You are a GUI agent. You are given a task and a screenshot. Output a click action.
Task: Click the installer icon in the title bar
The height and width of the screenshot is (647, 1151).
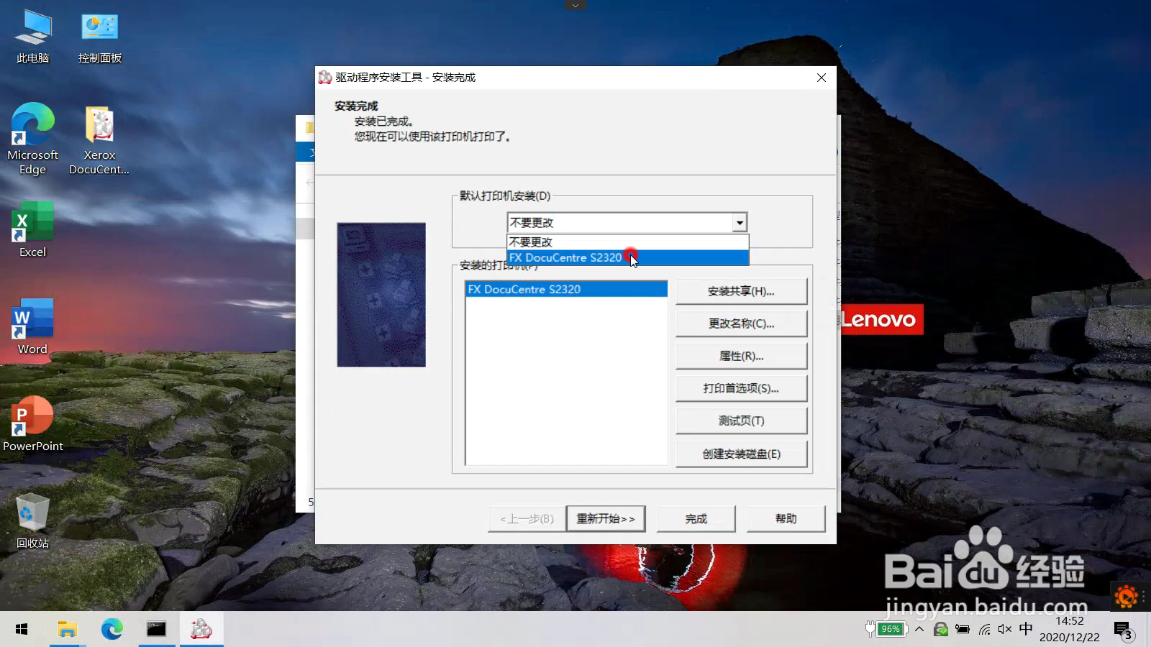(325, 77)
